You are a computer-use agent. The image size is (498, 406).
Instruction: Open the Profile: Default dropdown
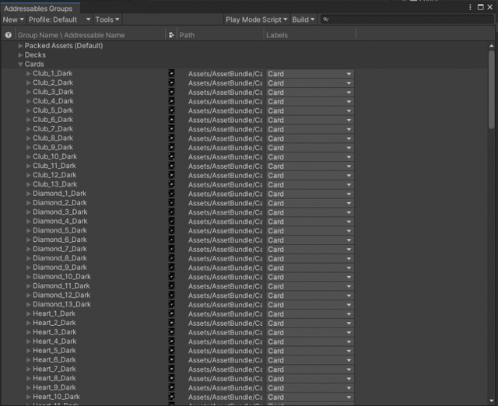(x=59, y=19)
